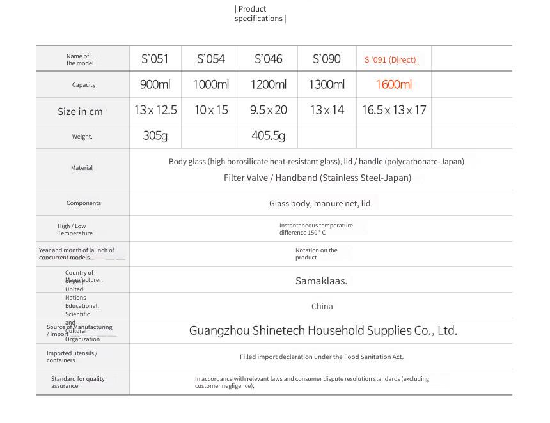Select the S'090 model column header

tap(327, 59)
